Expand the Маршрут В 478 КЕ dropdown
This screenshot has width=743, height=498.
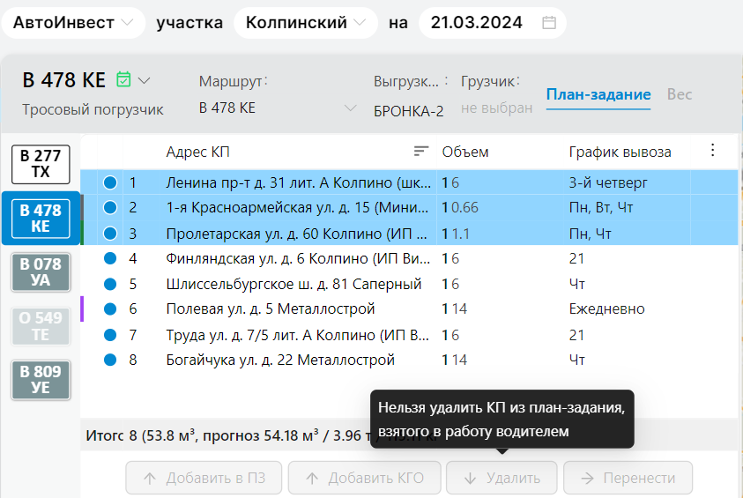351,108
